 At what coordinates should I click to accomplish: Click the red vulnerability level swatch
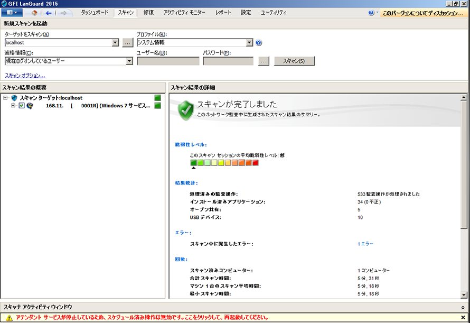point(256,163)
